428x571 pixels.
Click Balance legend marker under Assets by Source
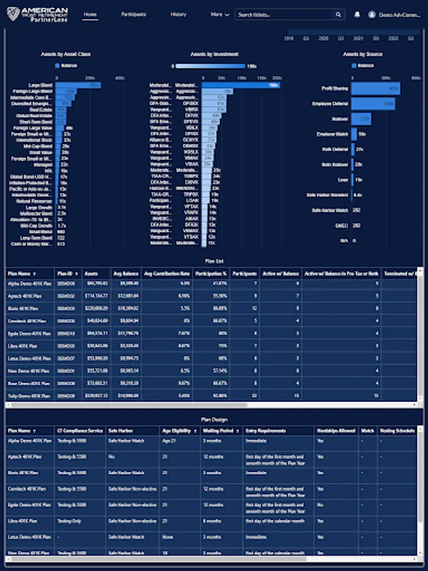click(x=354, y=65)
